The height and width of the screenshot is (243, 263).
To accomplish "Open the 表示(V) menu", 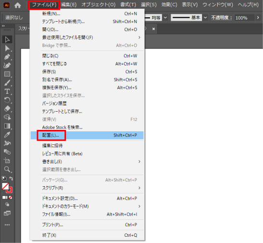I will point(190,5).
